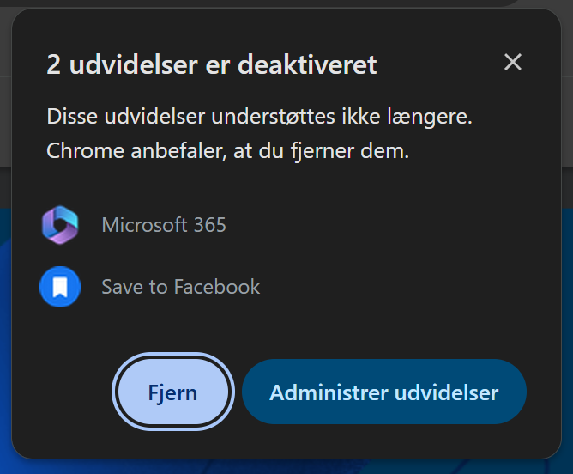The image size is (573, 474).
Task: Click the line "Disse udvidelser understøttes ikke længere."
Action: [x=259, y=117]
